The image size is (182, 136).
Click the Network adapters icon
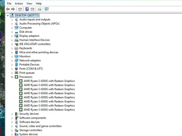[16, 60]
